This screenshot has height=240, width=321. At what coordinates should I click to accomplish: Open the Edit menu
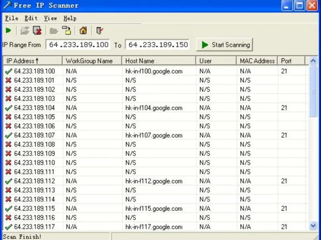click(x=31, y=18)
